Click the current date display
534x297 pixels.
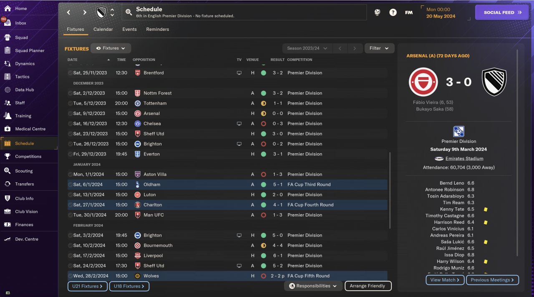[x=441, y=12]
